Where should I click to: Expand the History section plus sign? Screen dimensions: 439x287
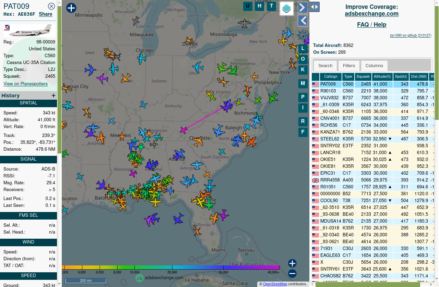coord(54,96)
